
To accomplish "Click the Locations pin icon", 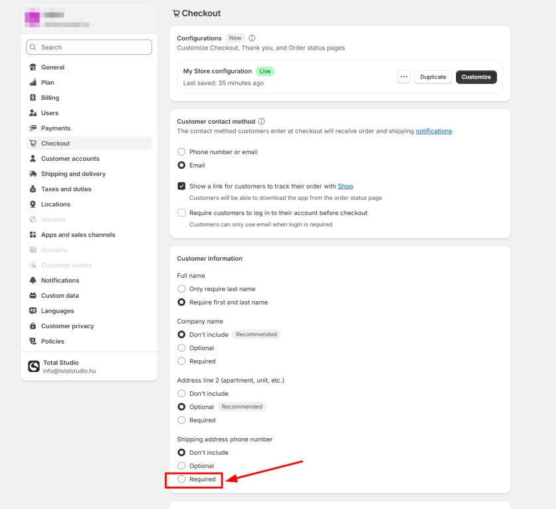I will tap(33, 205).
